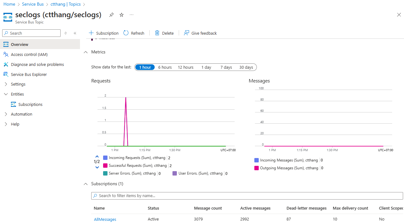The width and height of the screenshot is (404, 223).
Task: Pin the seclogs topic to dashboard
Action: point(111,15)
